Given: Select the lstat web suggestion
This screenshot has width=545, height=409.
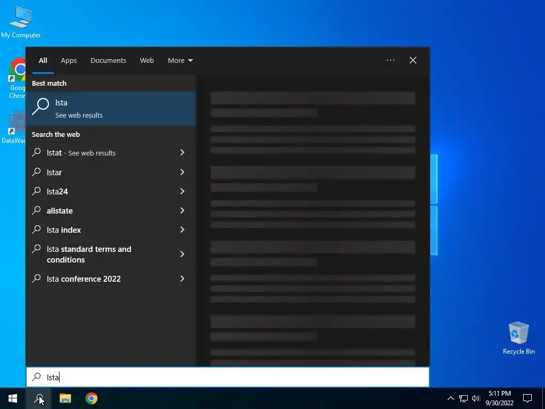Looking at the screenshot, I should click(x=111, y=153).
